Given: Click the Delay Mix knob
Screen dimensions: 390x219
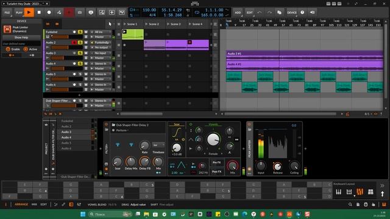Looking at the screenshot, I should coord(131,162).
